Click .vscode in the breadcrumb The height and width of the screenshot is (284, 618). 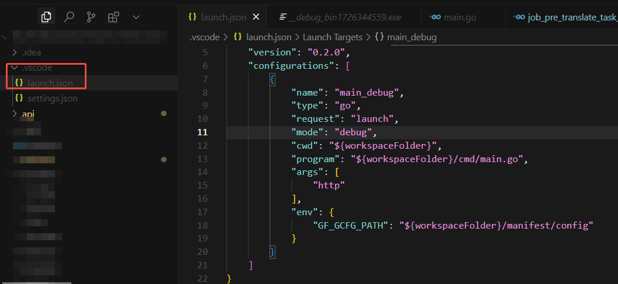point(204,37)
